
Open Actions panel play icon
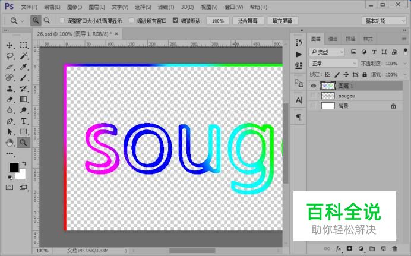click(x=299, y=55)
